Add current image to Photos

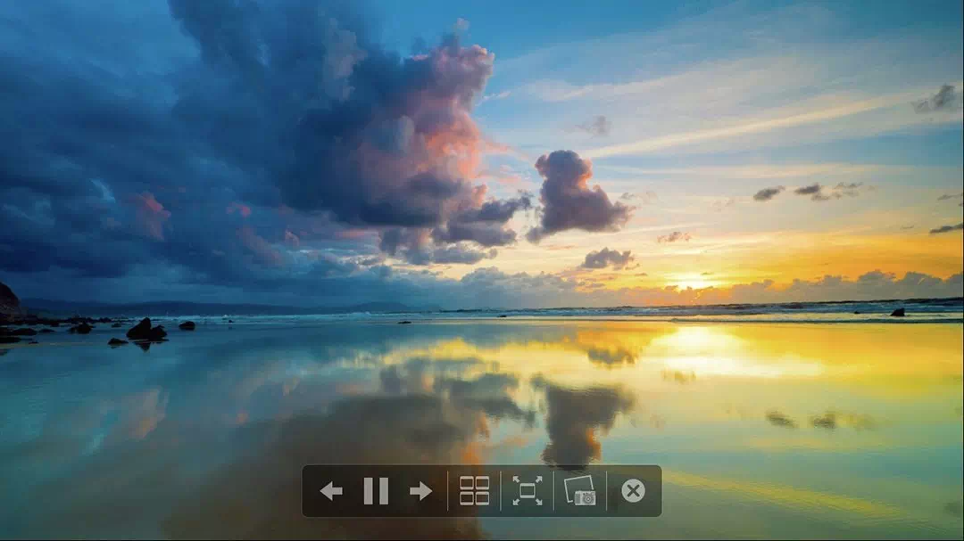point(580,491)
